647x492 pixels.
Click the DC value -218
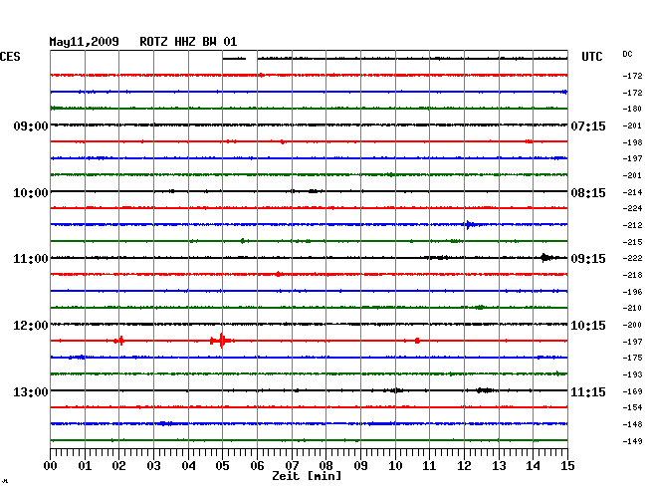click(x=632, y=275)
